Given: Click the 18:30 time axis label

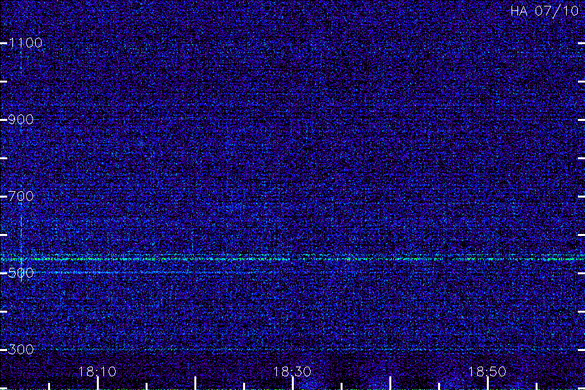Looking at the screenshot, I should pos(292,372).
